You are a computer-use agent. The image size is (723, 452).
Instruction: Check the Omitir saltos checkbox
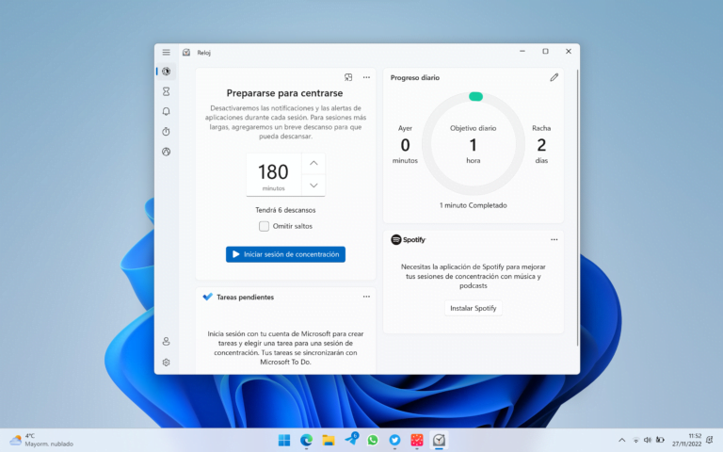(264, 226)
